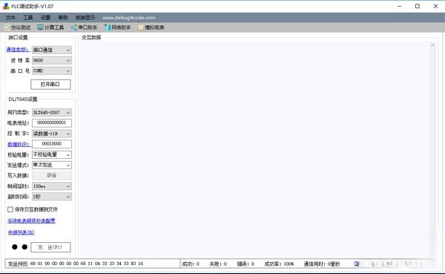
Task: Toggle 保存交互数据到文件 checkbox
Action: 10,209
